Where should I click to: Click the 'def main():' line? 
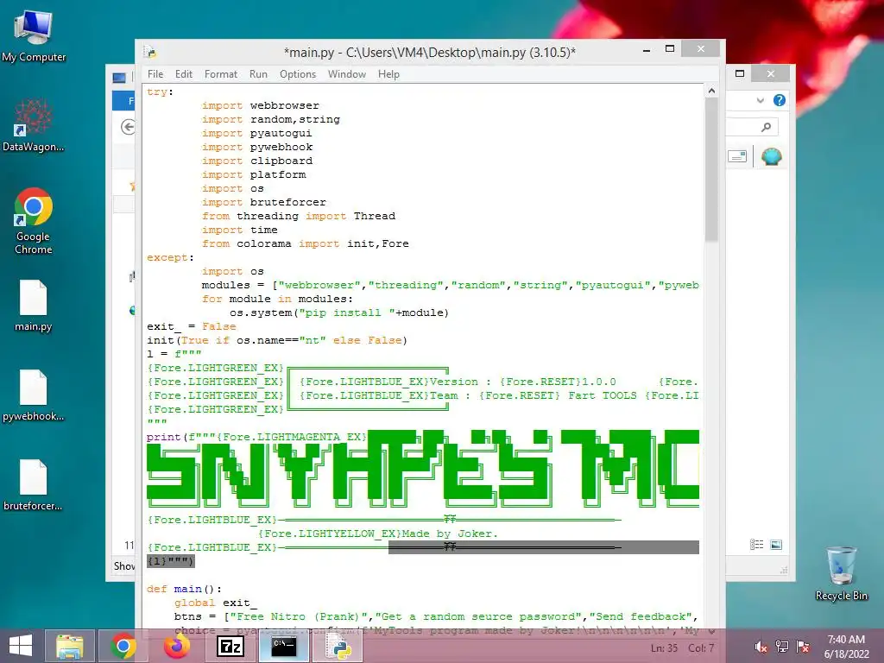185,589
